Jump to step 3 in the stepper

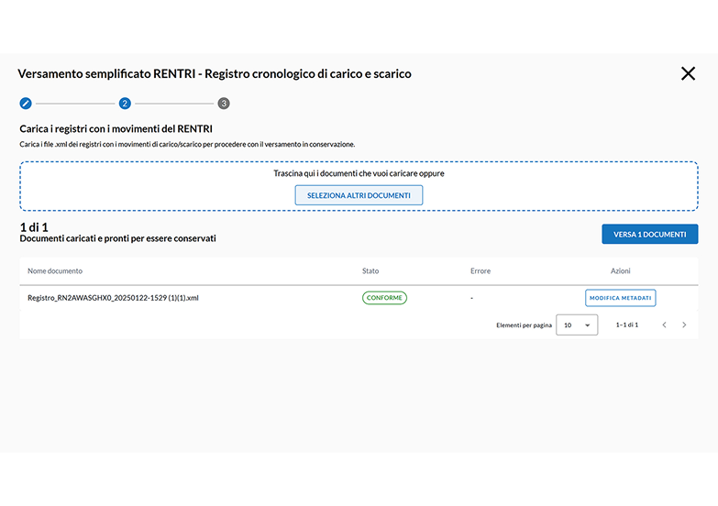224,104
